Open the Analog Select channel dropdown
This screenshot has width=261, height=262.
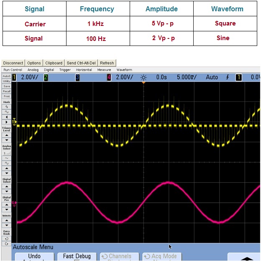pyautogui.click(x=7, y=153)
